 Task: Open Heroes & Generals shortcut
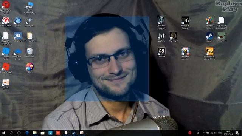[x=185, y=23]
